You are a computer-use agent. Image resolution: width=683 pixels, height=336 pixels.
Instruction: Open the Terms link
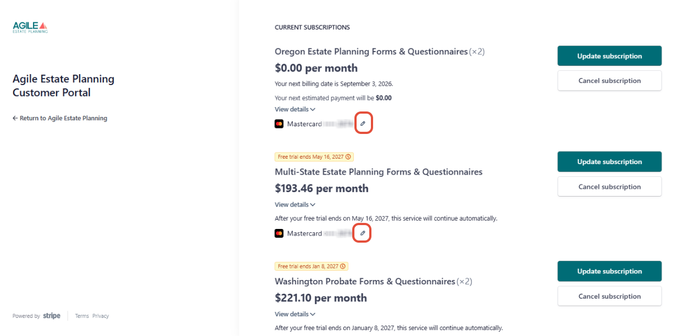[82, 316]
